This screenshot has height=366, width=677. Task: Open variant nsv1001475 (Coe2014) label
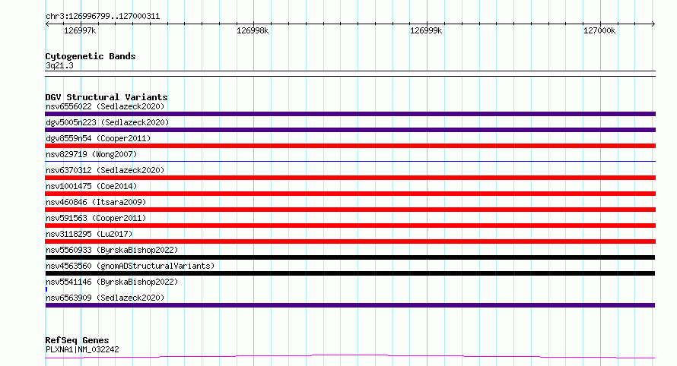tap(91, 186)
